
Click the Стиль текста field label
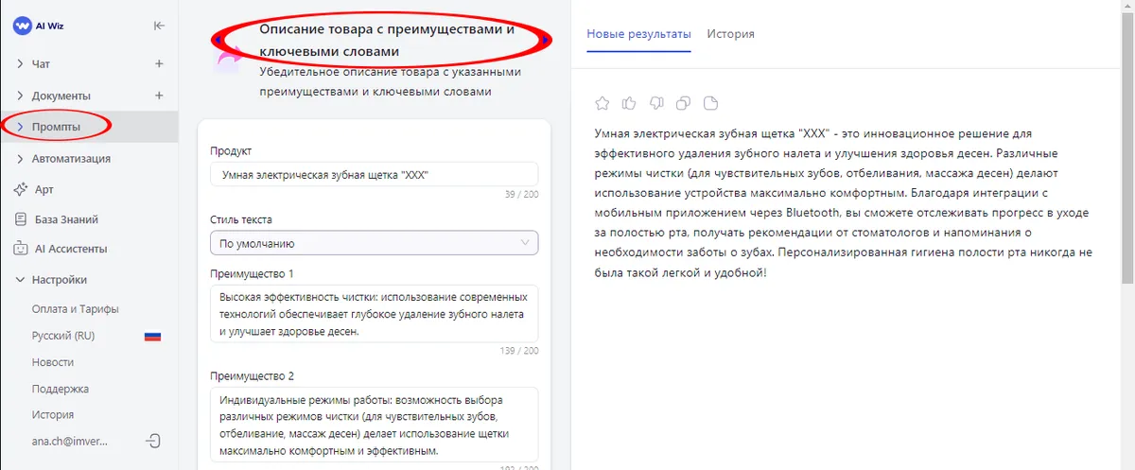click(x=241, y=219)
